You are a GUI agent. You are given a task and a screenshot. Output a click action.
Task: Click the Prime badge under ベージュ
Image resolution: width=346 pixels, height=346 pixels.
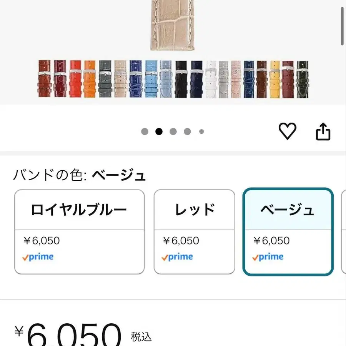[x=268, y=256]
